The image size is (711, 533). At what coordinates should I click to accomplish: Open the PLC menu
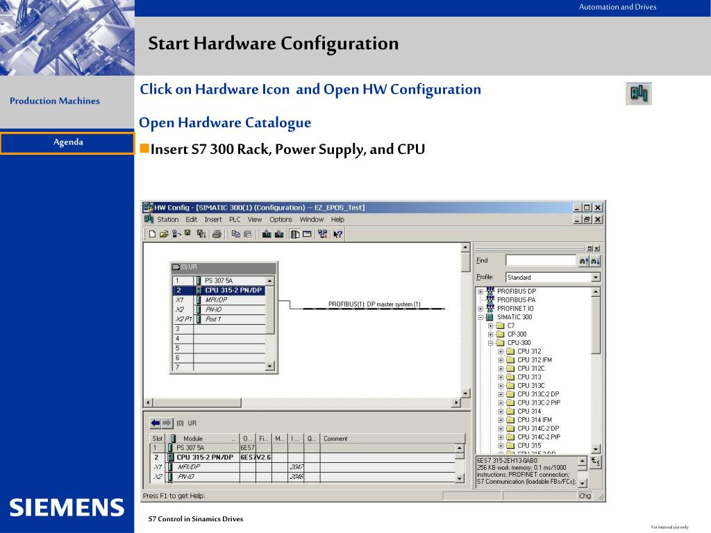[235, 219]
